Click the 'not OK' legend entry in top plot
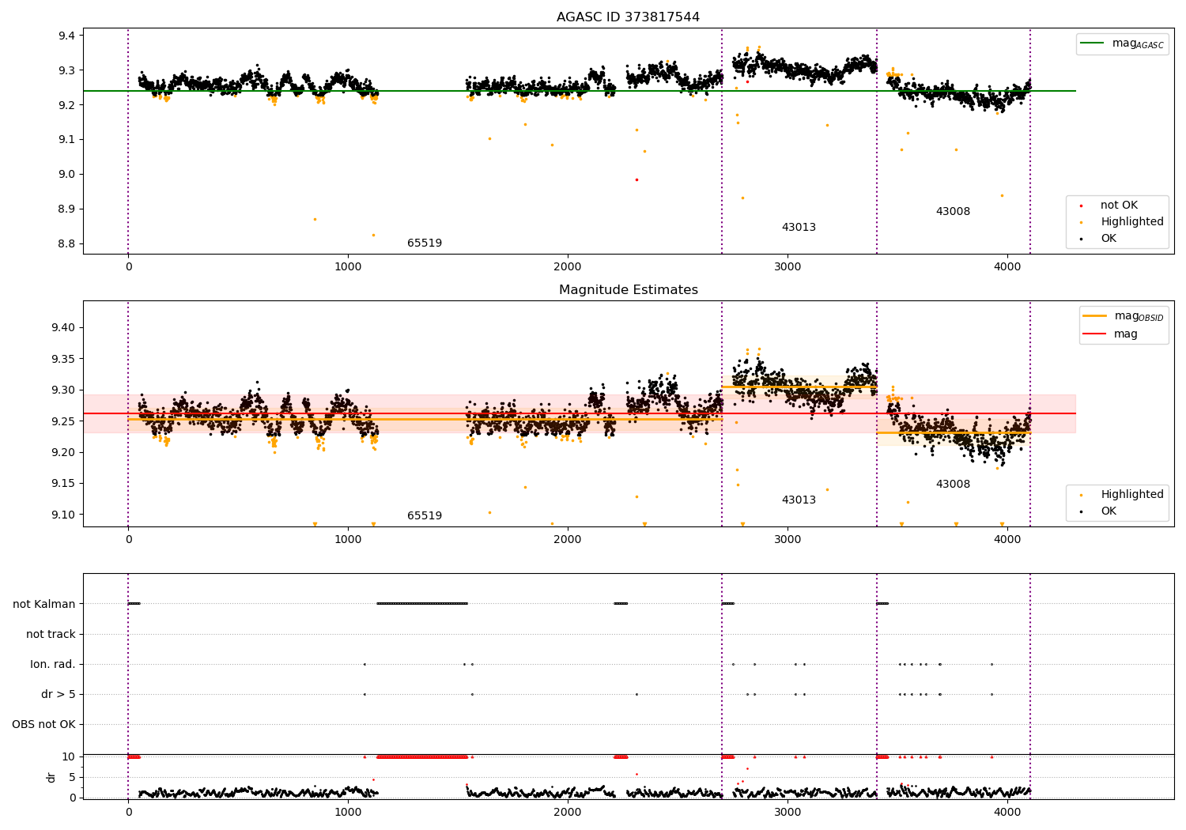This screenshot has height=830, width=1186. click(x=1119, y=206)
